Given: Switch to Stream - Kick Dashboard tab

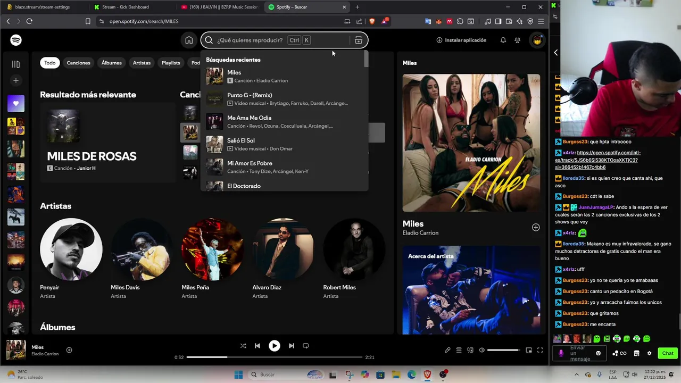Looking at the screenshot, I should tap(130, 7).
